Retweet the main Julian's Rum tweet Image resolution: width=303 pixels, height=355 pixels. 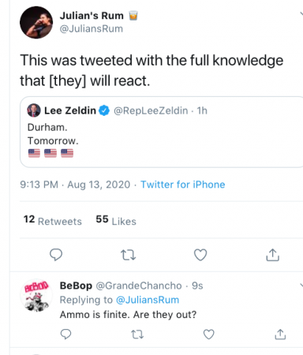[x=128, y=255]
